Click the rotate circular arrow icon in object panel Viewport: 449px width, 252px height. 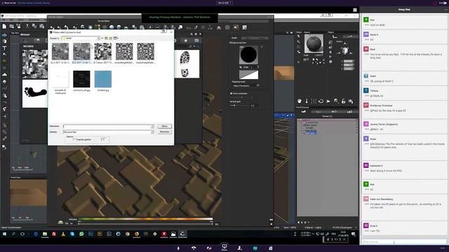point(321,101)
